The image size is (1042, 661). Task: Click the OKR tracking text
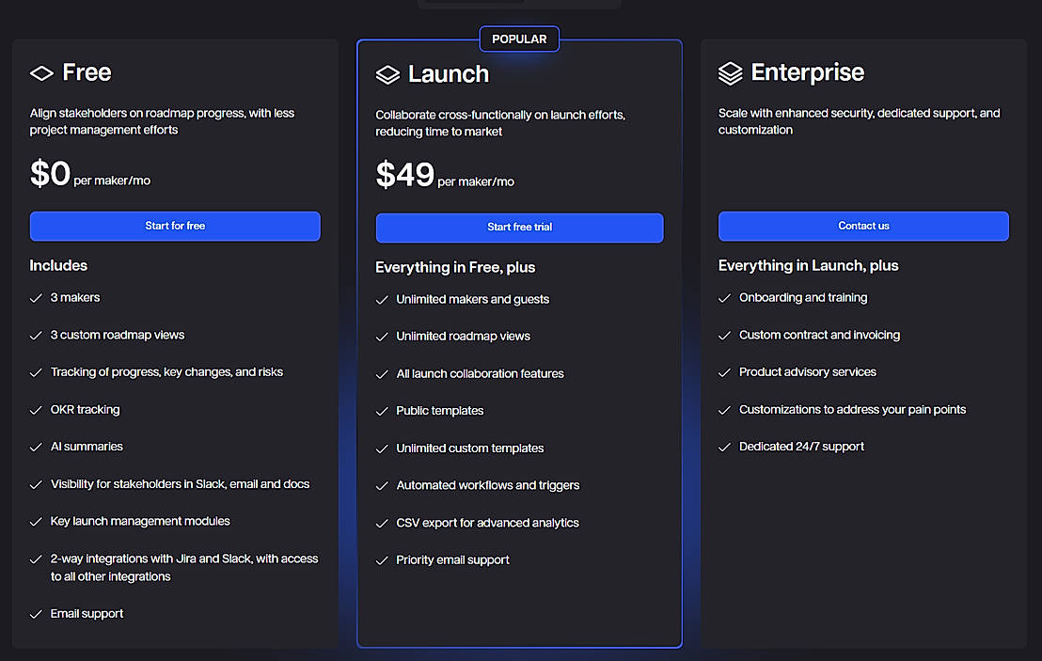point(85,409)
